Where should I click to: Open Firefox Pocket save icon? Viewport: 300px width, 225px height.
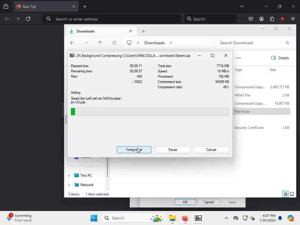[x=251, y=19]
